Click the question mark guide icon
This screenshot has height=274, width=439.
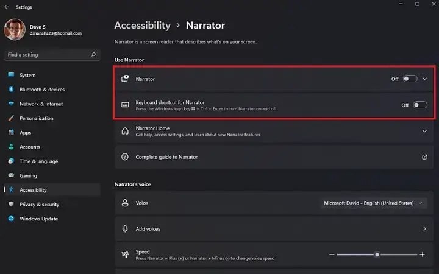[x=125, y=157]
